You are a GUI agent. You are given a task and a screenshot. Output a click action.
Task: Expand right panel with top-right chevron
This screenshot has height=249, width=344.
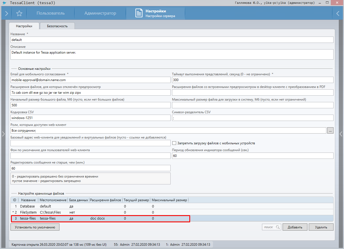(338, 13)
